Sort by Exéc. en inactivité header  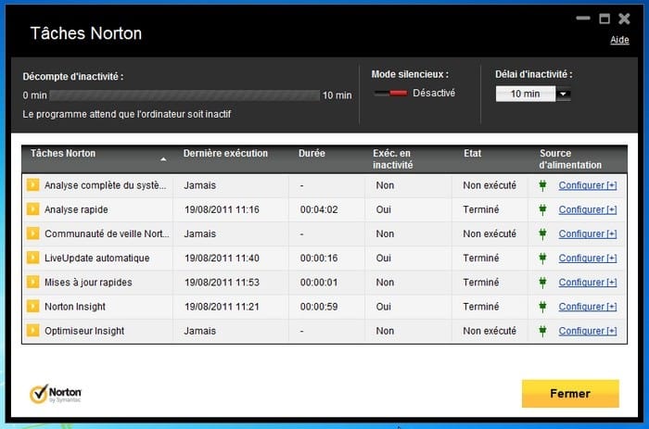pos(393,158)
